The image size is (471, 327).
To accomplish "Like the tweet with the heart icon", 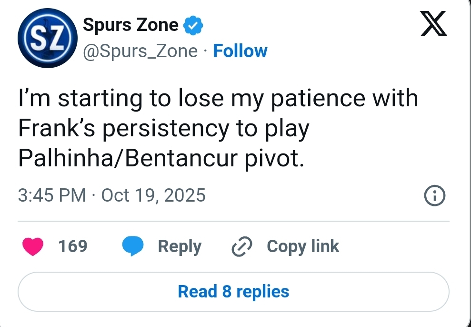I will (33, 246).
